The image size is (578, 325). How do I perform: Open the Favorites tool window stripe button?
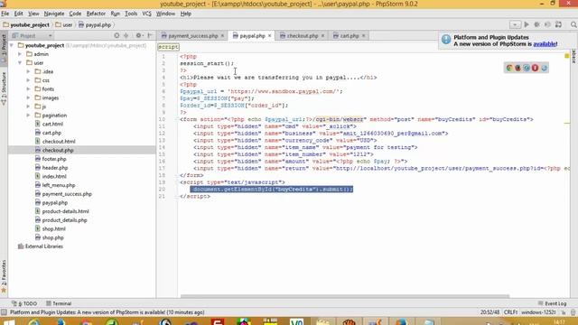4,276
